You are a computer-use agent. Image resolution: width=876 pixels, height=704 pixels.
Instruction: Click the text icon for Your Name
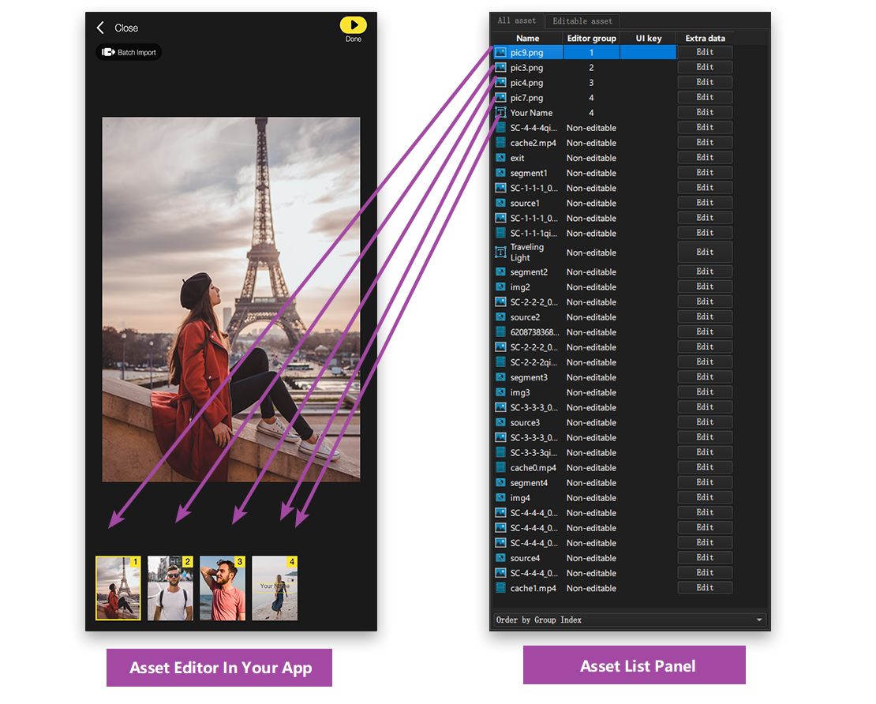[500, 113]
